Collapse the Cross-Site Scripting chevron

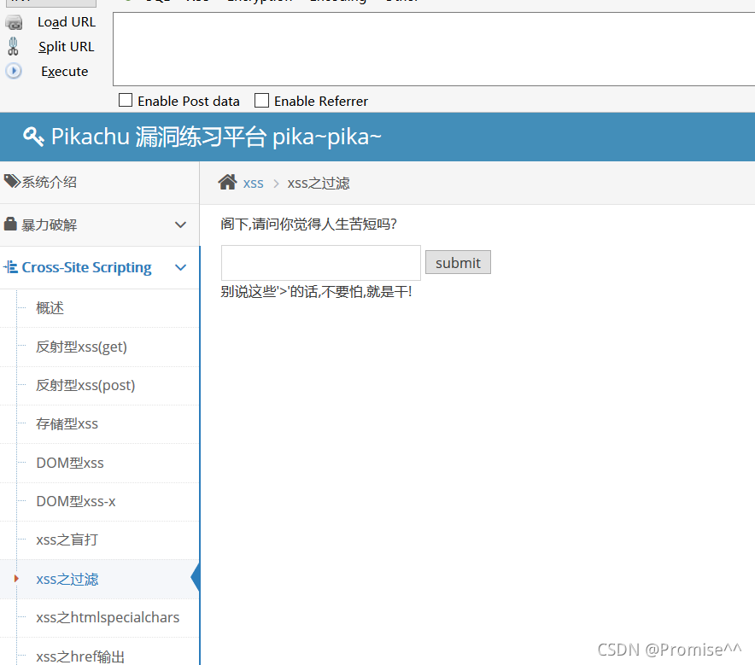(x=180, y=267)
